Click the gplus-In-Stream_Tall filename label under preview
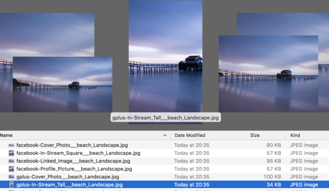This screenshot has height=191, width=329. coord(166,117)
